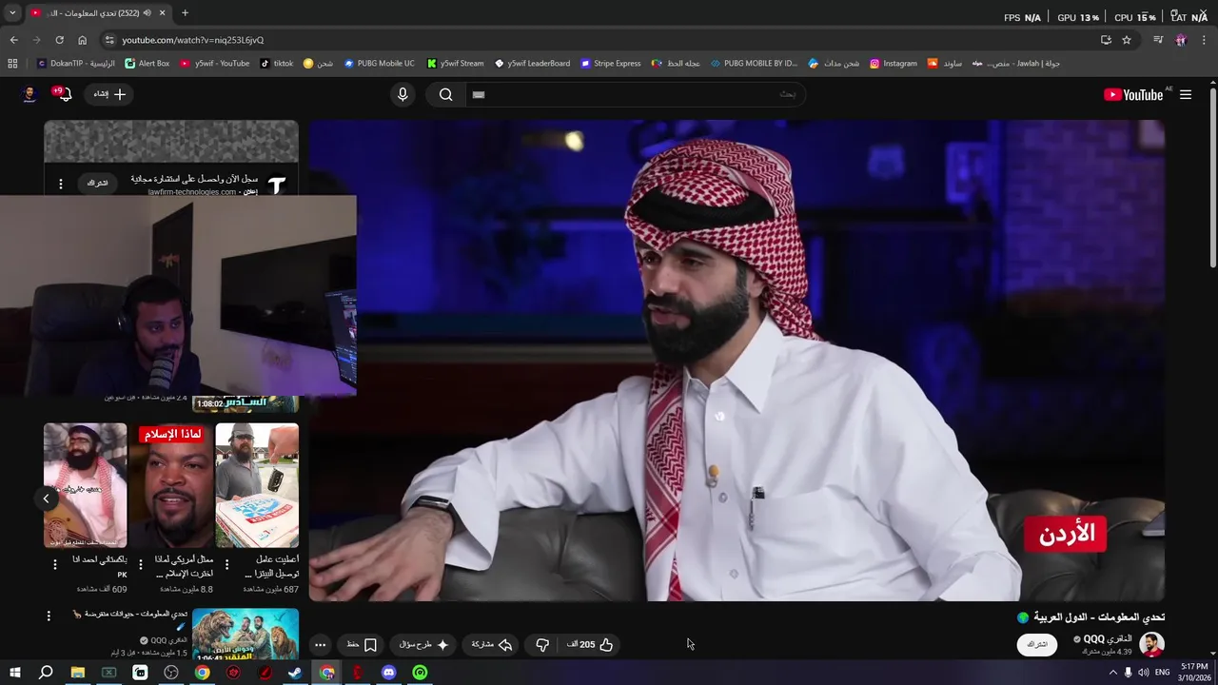
Task: Open options for animal challenge video
Action: (49, 616)
